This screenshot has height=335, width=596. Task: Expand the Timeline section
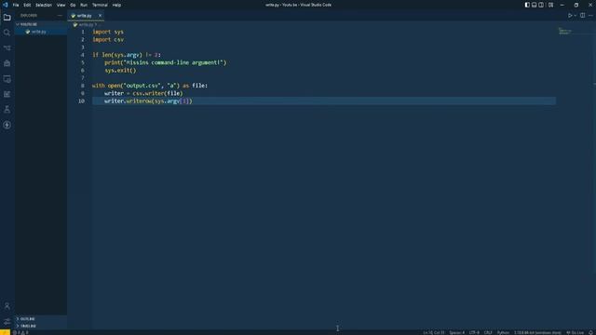click(x=41, y=326)
